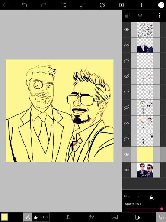The width and height of the screenshot is (166, 222).
Task: Open the add photo tool
Action: click(x=115, y=217)
